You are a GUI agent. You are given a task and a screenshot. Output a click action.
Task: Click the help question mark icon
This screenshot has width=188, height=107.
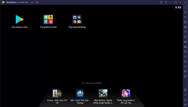(161, 2)
